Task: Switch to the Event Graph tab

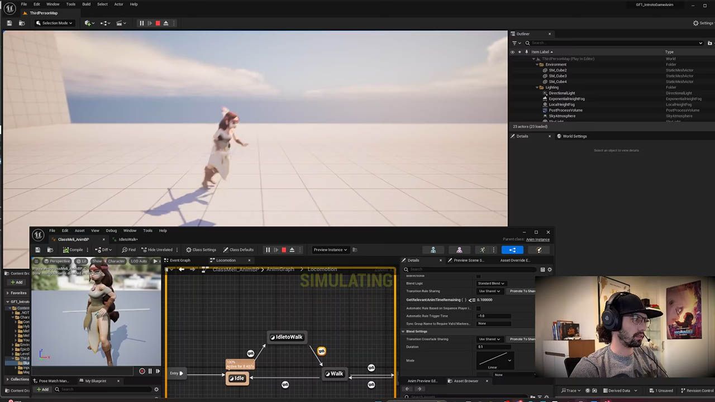Action: point(180,260)
